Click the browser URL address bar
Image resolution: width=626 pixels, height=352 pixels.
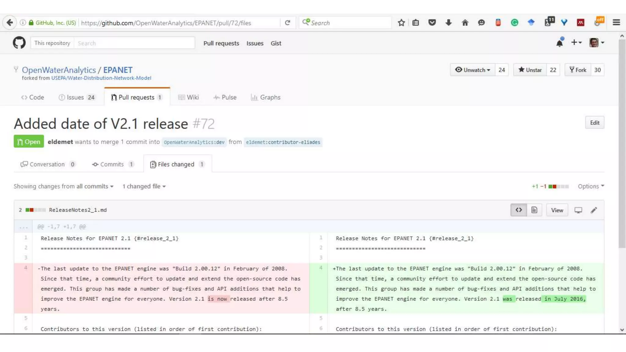[180, 23]
